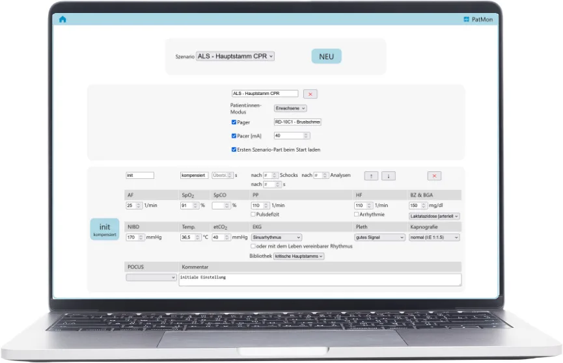Toggle the Pager checkbox
Image resolution: width=563 pixels, height=363 pixels.
point(234,122)
